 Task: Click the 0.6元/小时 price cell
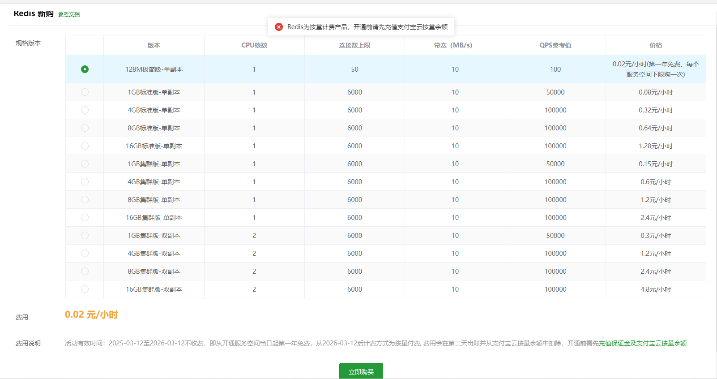(x=656, y=182)
